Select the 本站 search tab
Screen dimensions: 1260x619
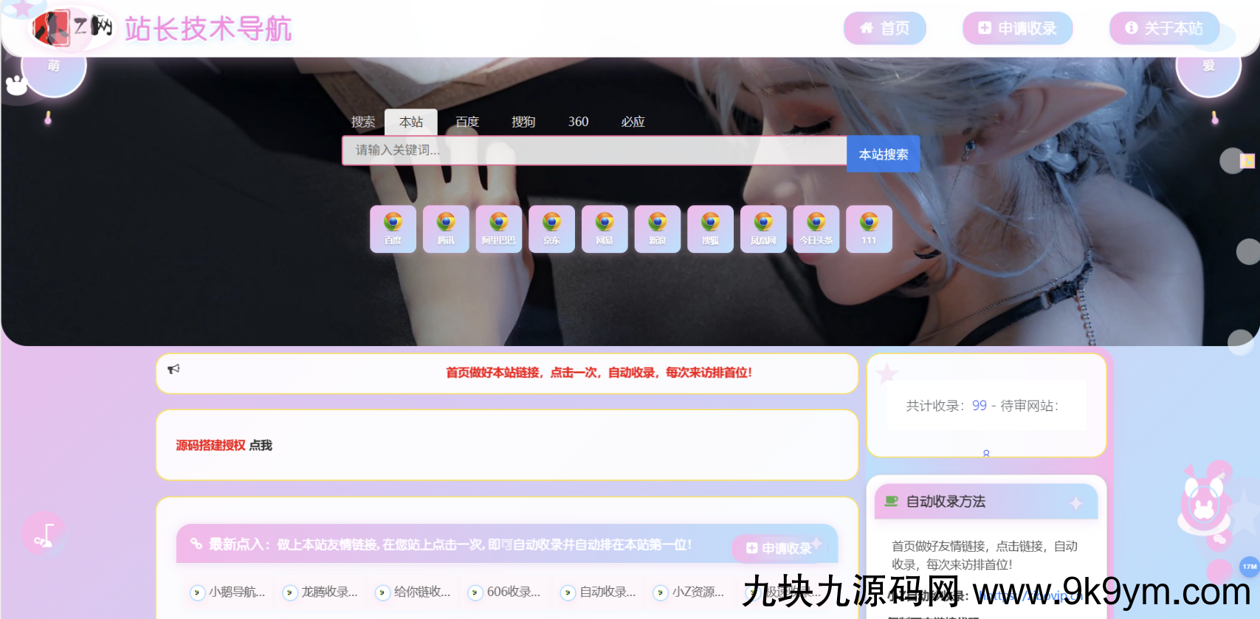tap(411, 122)
